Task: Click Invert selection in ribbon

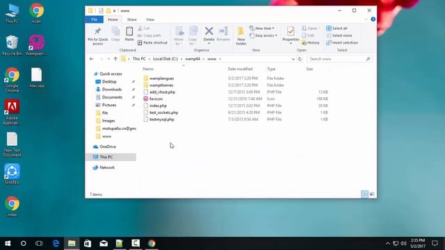Action: (342, 42)
